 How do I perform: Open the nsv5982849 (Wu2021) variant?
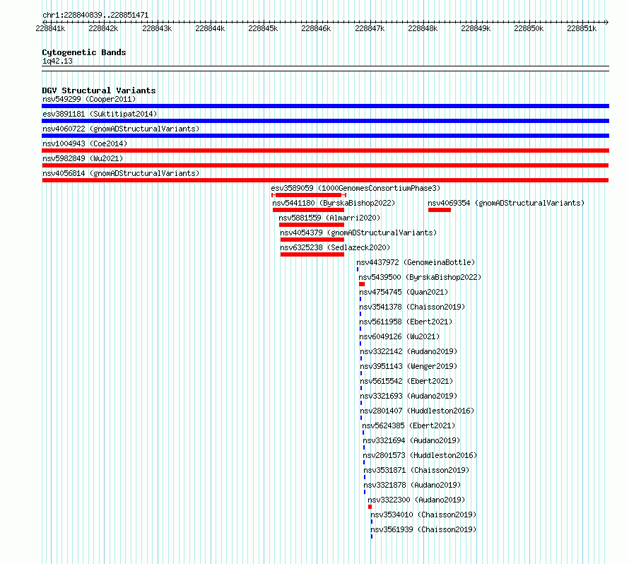pos(83,158)
